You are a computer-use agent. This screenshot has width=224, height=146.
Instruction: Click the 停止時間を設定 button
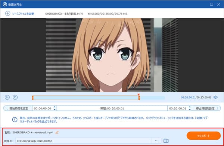206,108
